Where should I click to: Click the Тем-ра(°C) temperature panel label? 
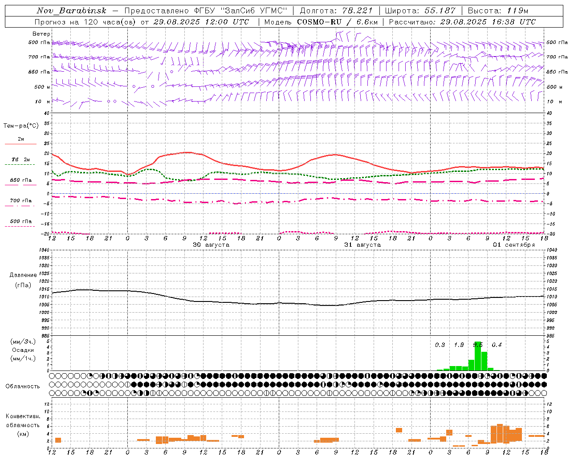tap(21, 126)
